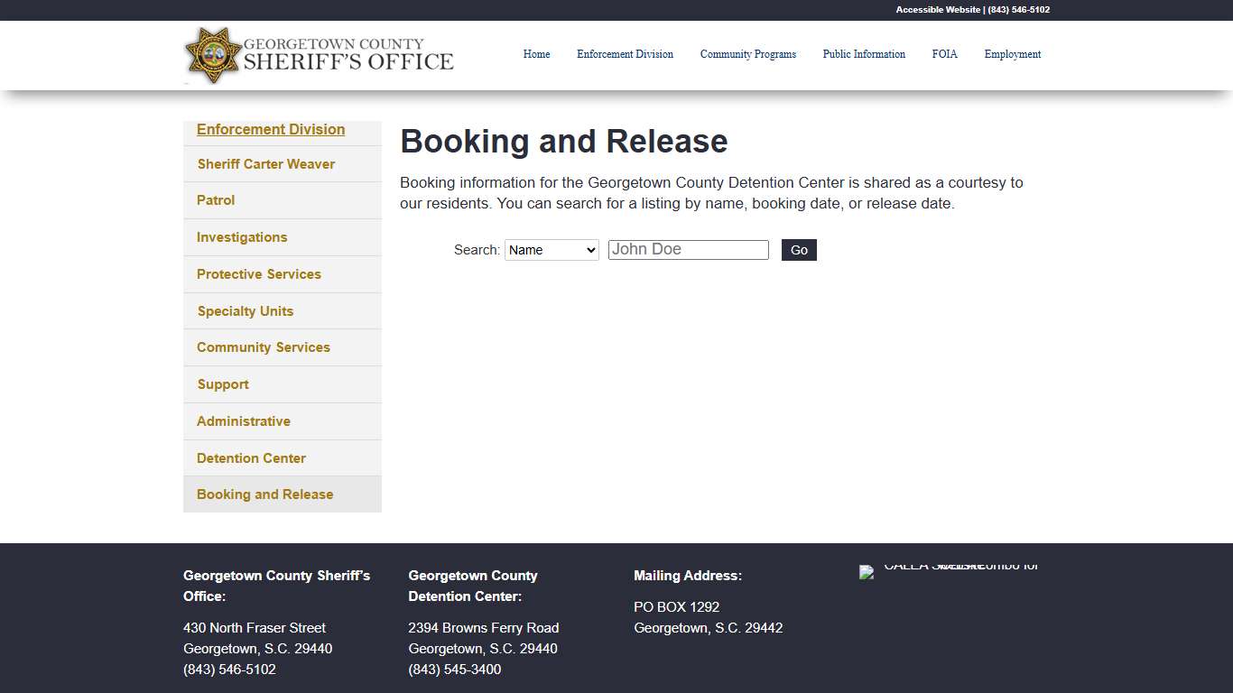Select Sheriff Carter Weaver in sidebar
This screenshot has height=693, width=1233.
pos(265,163)
